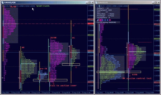
Task: Click the EURUSD,H1 window title icon
Action: click(96, 3)
